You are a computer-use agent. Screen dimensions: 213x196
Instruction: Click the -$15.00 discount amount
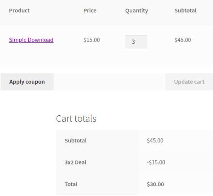point(156,162)
